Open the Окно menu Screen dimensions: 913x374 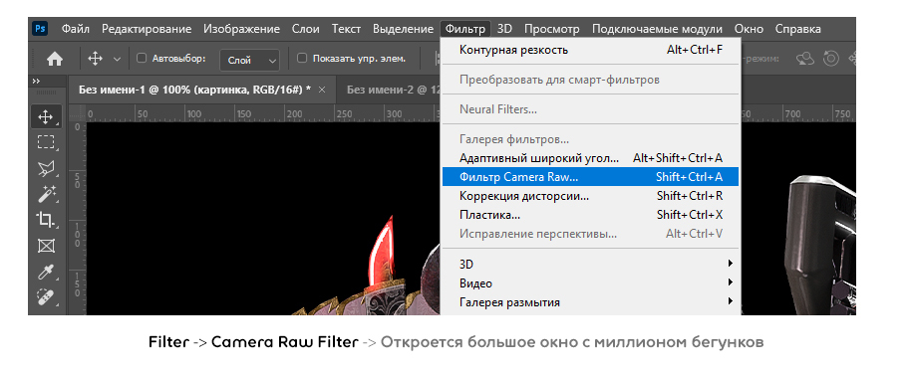coord(749,29)
